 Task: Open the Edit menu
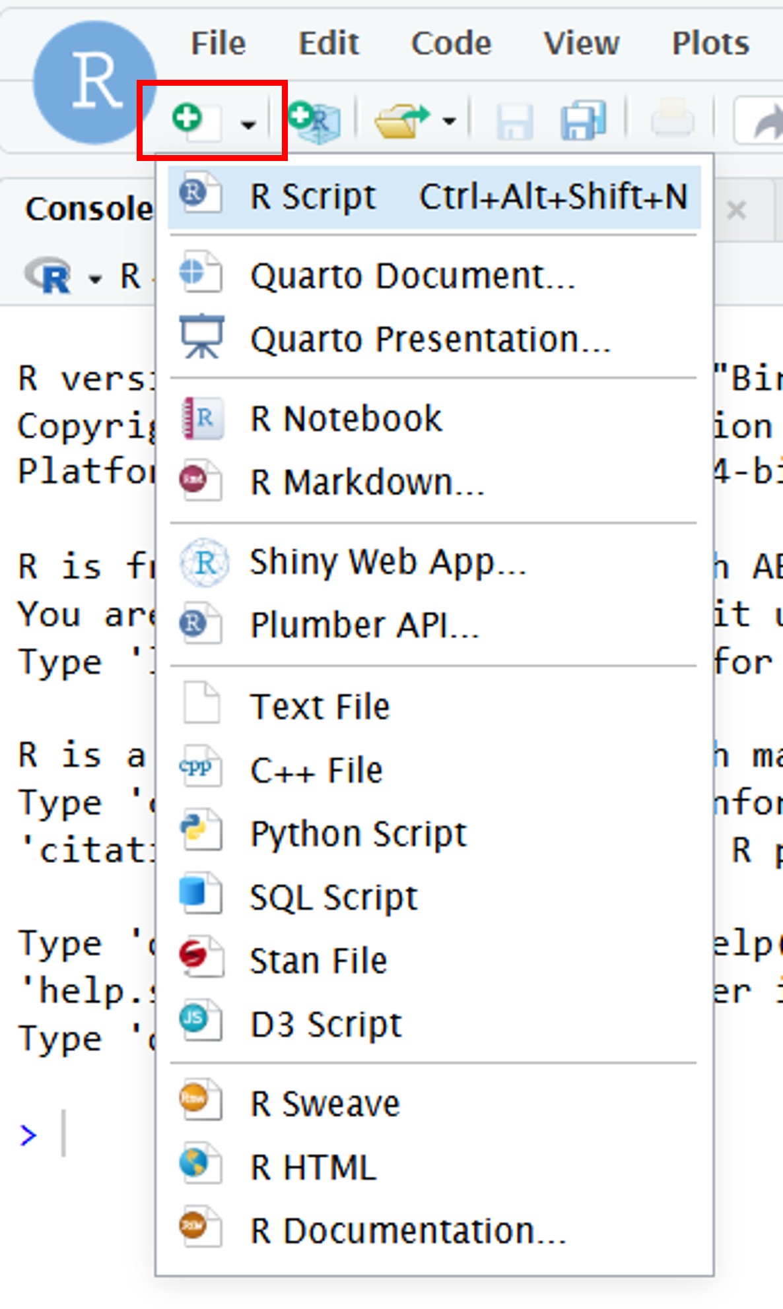(x=328, y=44)
